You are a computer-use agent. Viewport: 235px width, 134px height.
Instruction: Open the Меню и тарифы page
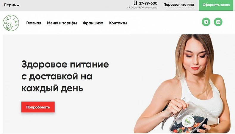(x=62, y=23)
